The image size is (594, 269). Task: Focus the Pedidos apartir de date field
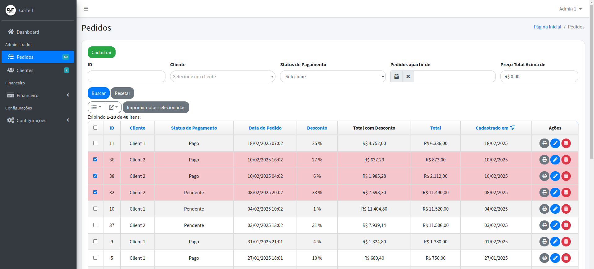(455, 76)
